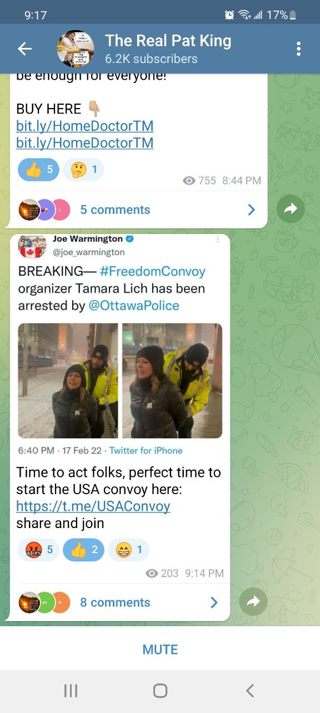Toggle thumbs-up reaction showing 2

coord(83,550)
